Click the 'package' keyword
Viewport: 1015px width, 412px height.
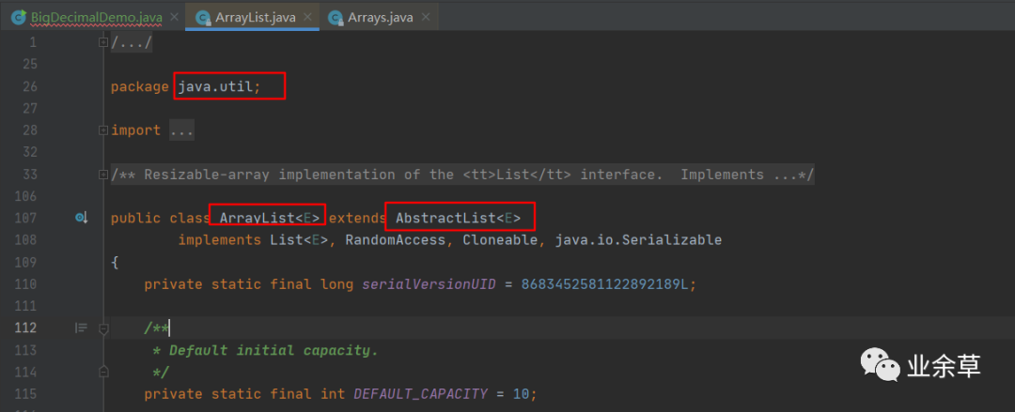click(x=139, y=86)
